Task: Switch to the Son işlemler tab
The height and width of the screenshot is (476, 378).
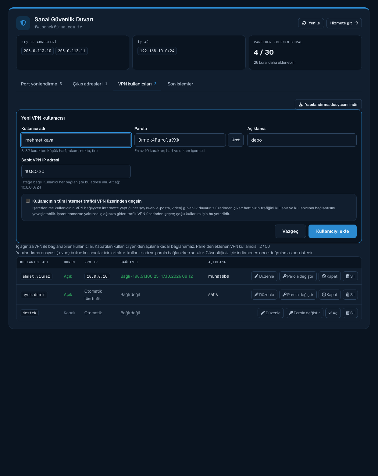Action: click(180, 84)
